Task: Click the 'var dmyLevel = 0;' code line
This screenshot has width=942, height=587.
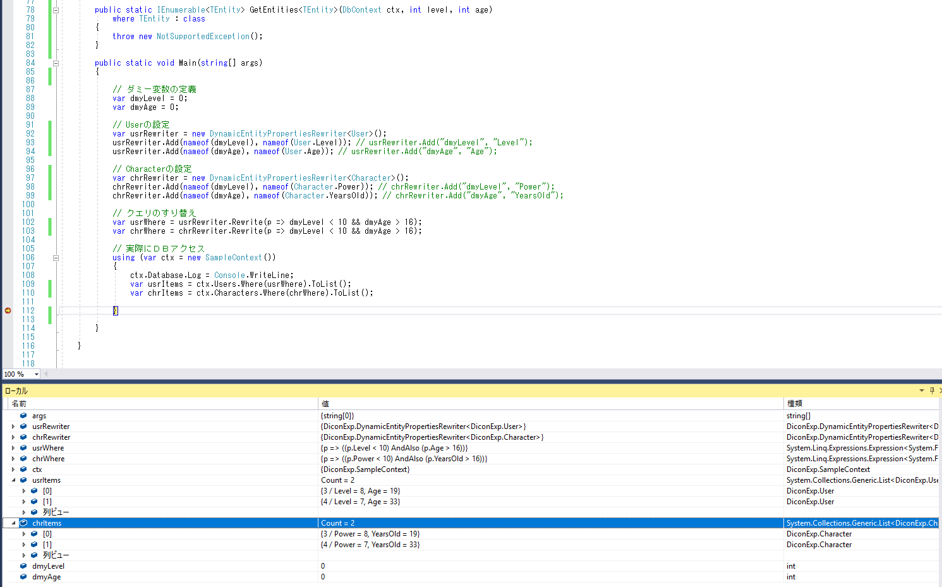Action: (x=150, y=99)
